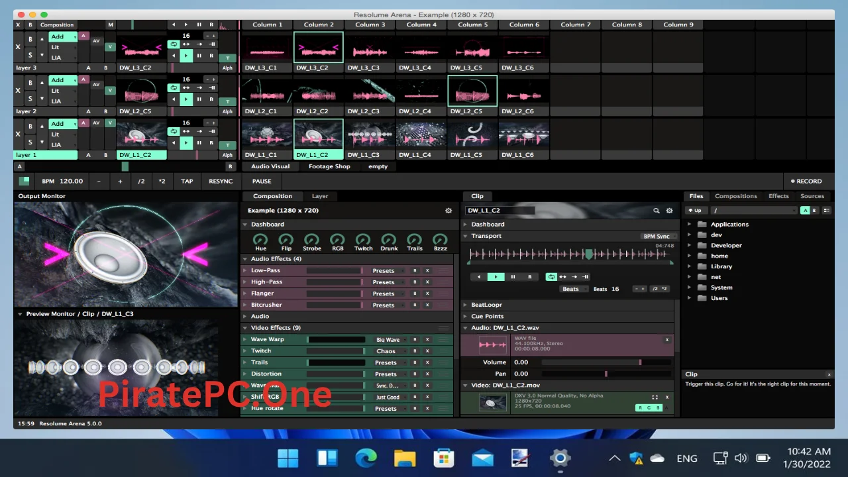Collapse the Video Effects (9) section
Image resolution: width=848 pixels, height=477 pixels.
click(246, 328)
